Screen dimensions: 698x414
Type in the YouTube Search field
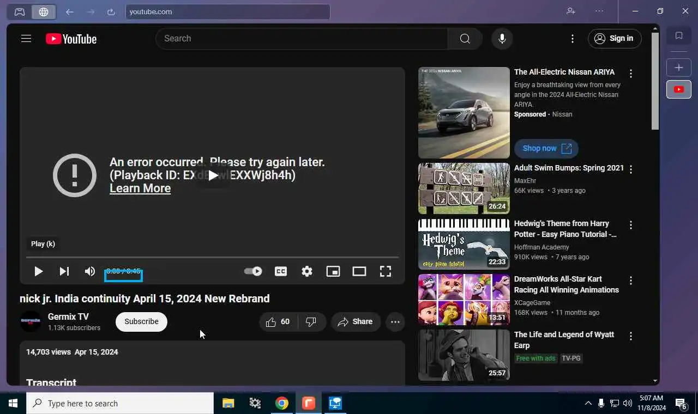(x=302, y=39)
